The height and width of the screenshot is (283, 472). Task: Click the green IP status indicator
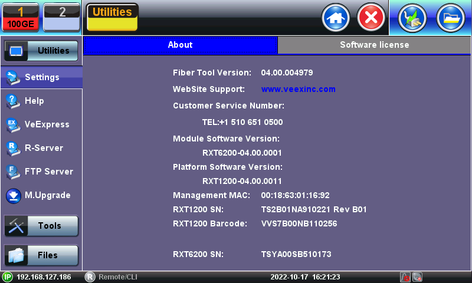coord(7,277)
